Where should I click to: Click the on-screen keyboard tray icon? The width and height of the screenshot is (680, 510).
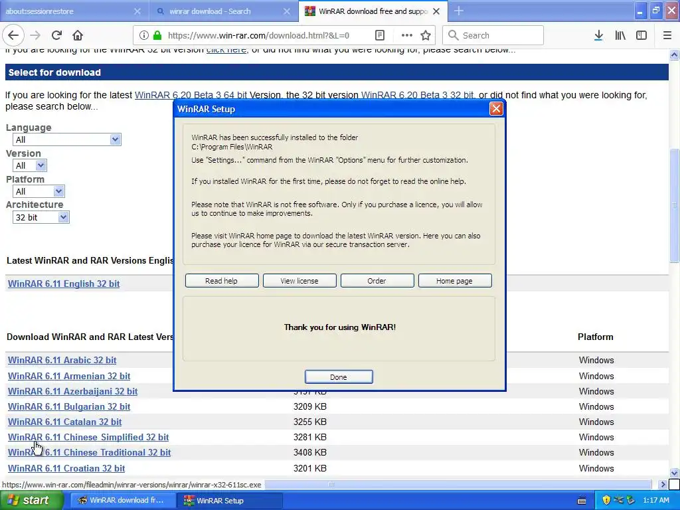(582, 501)
